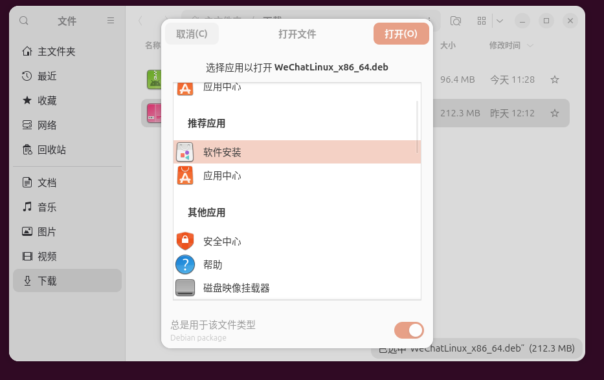The height and width of the screenshot is (380, 604).
Task: Click the Cancel 取消(C) button
Action: point(192,34)
